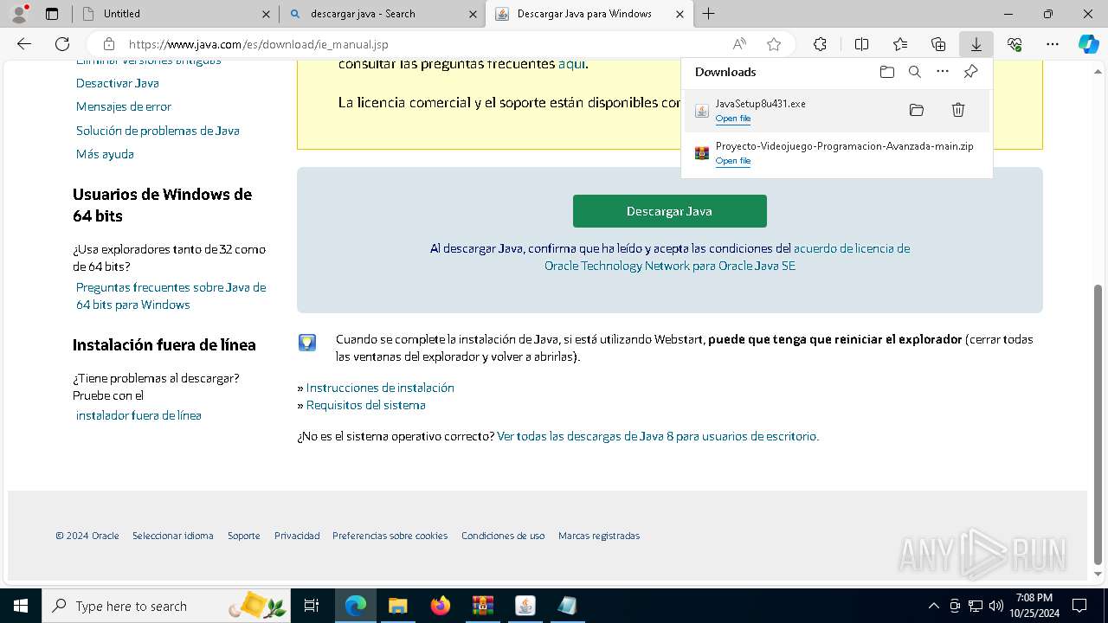
Task: Click the green Descargar Java button
Action: click(670, 211)
